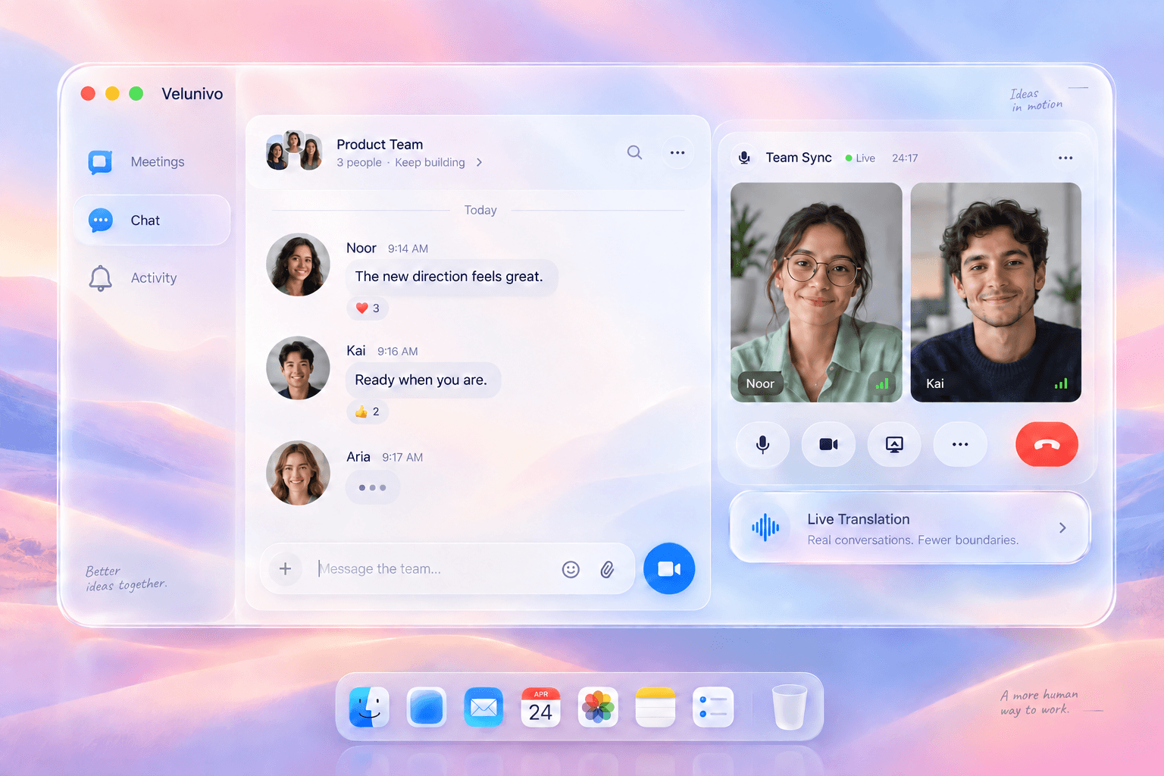The image size is (1164, 776).
Task: Select Kai's video tile
Action: click(996, 292)
